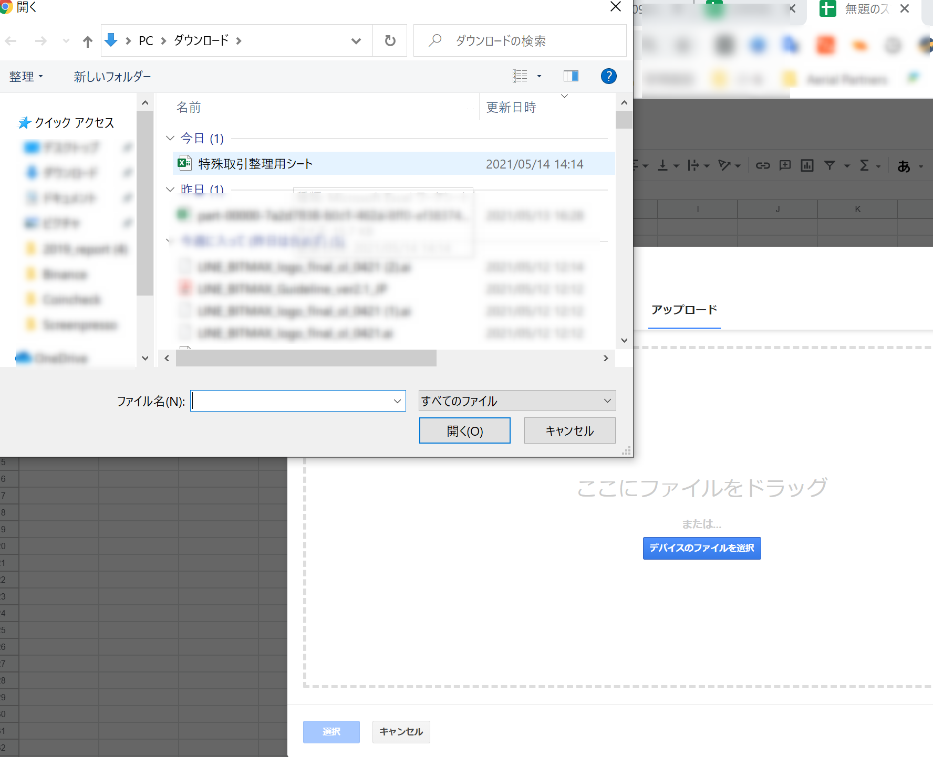
Task: Open the 整理 menu
Action: (25, 77)
